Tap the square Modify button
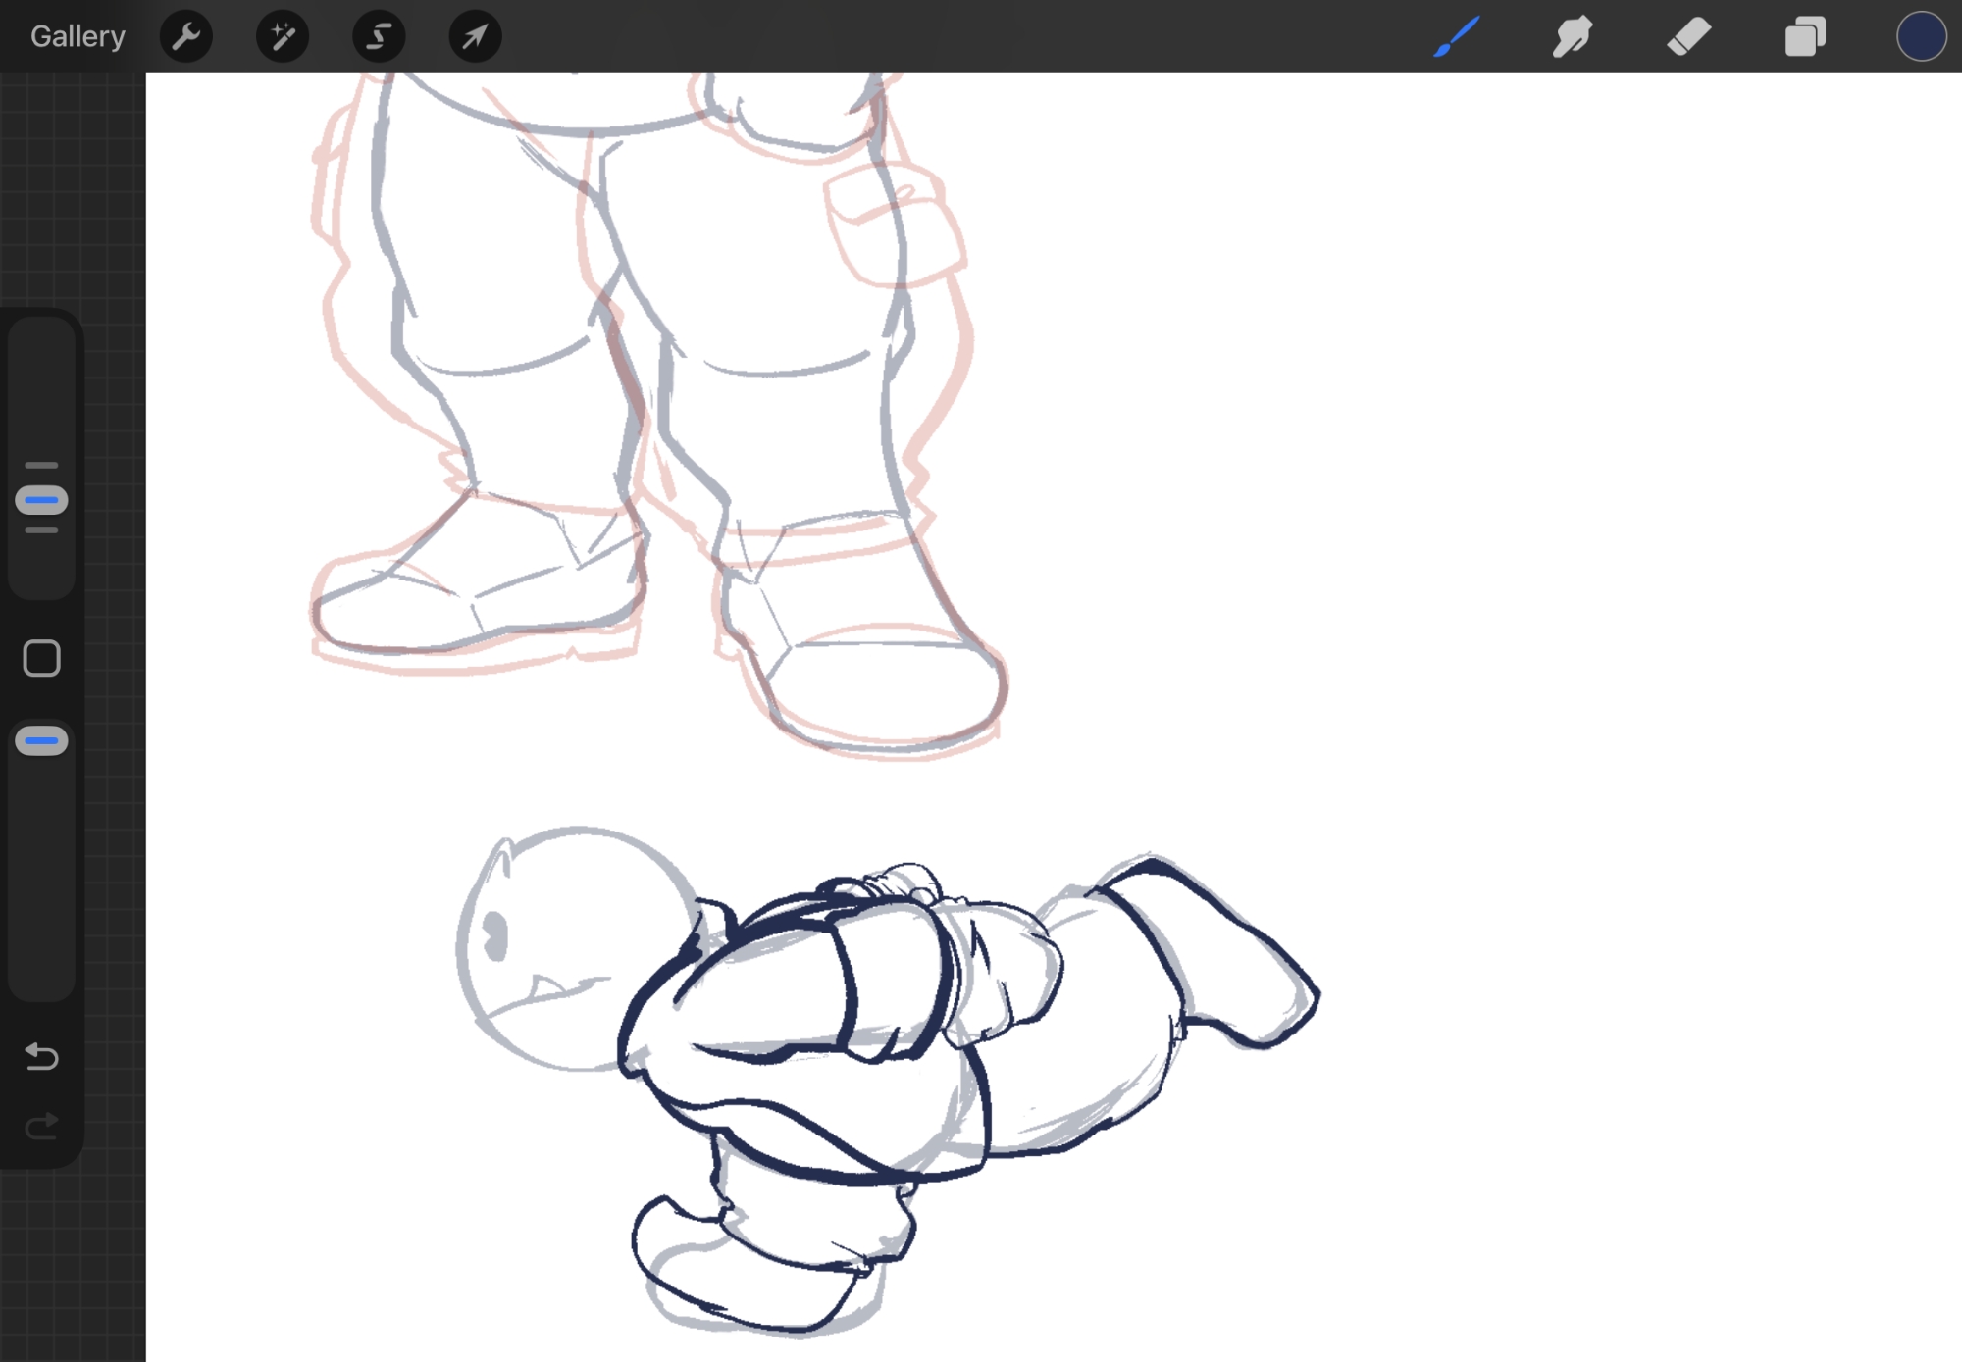 (x=41, y=659)
